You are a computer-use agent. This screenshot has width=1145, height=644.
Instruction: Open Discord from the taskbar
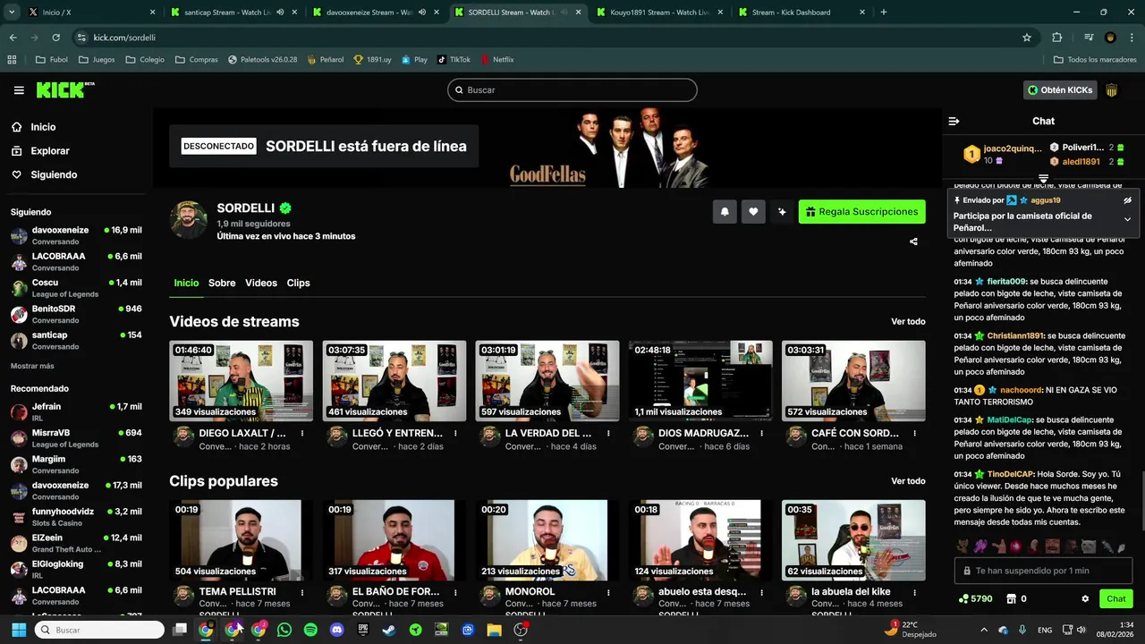pyautogui.click(x=336, y=630)
